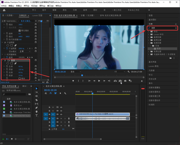The width and height of the screenshot is (180, 145).
Task: Select the Hand tool
Action: click(37, 111)
